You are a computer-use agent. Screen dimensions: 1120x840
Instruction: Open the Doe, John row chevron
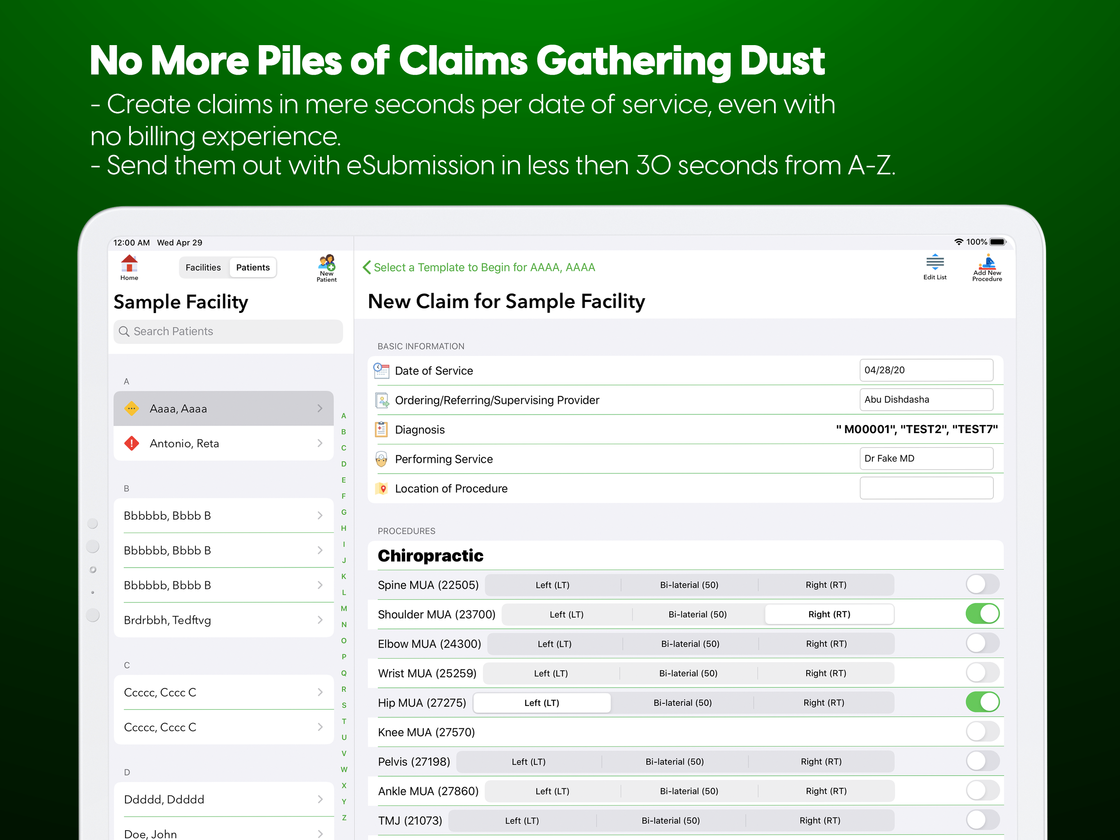[x=320, y=833]
